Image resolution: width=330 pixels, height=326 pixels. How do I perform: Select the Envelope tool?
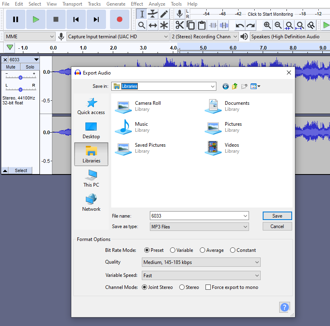coord(152,14)
